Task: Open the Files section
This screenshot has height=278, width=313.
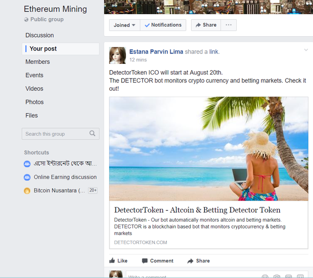Action: pyautogui.click(x=31, y=116)
